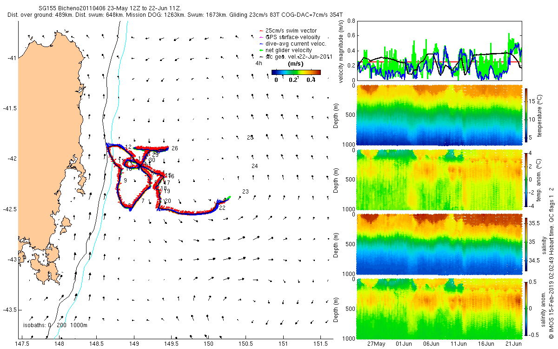This screenshot has height=349, width=558.
Task: Click the 'Dist. over ground: 489km' summary line
Action: click(175, 15)
